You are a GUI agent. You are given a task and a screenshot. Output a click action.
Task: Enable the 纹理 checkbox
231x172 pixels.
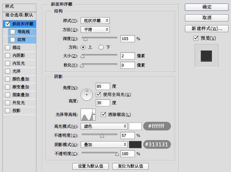13,40
